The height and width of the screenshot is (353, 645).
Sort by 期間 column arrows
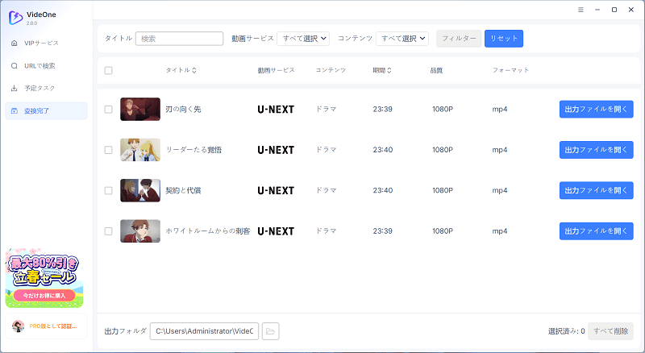(389, 70)
